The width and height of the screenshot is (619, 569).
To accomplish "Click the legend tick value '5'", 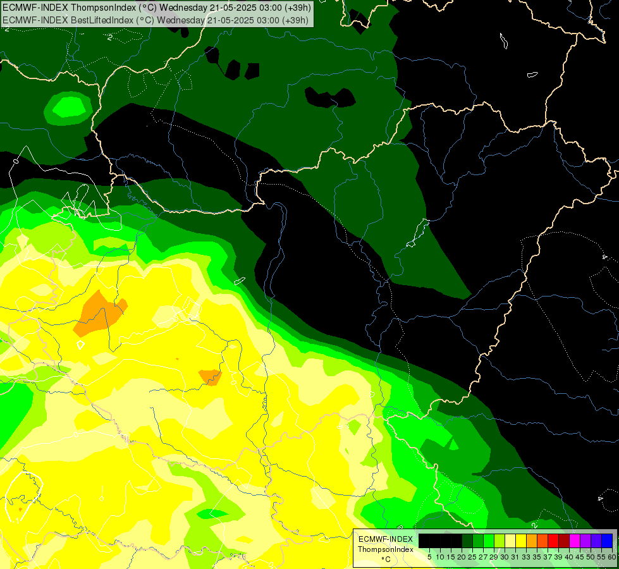I will [x=429, y=557].
